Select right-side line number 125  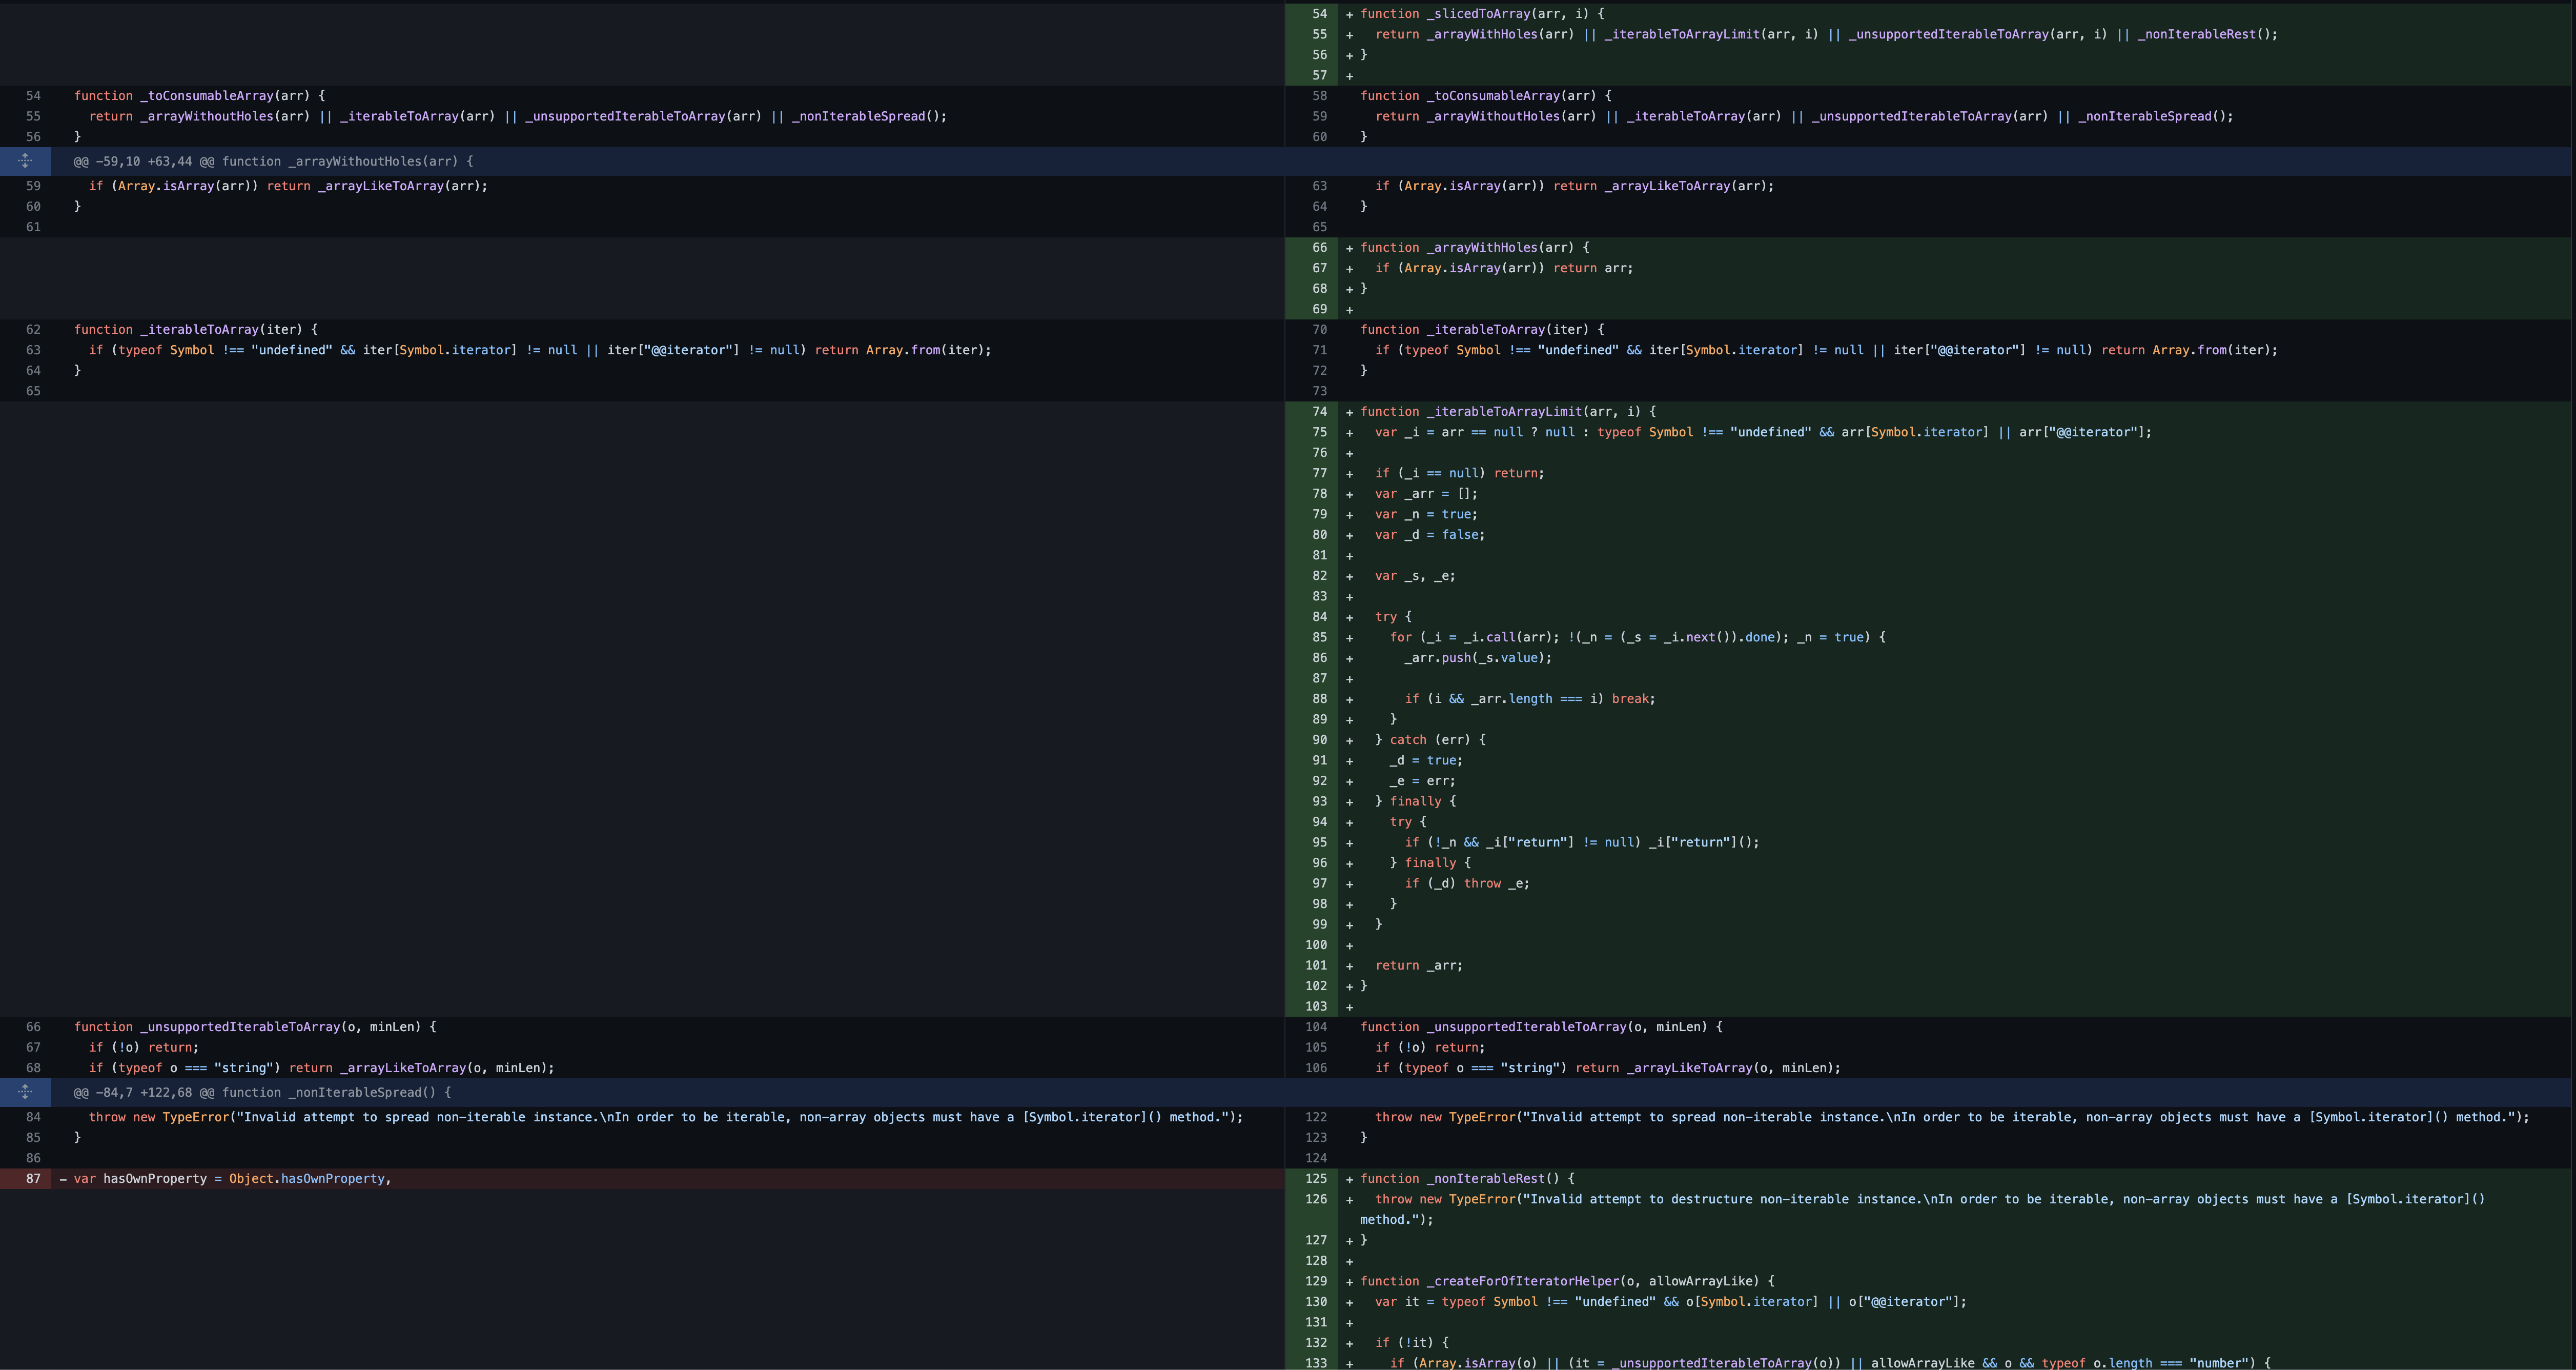1316,1179
